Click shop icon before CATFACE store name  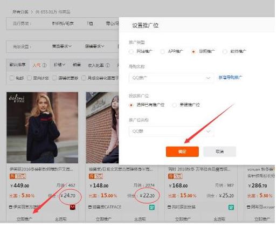point(90,207)
